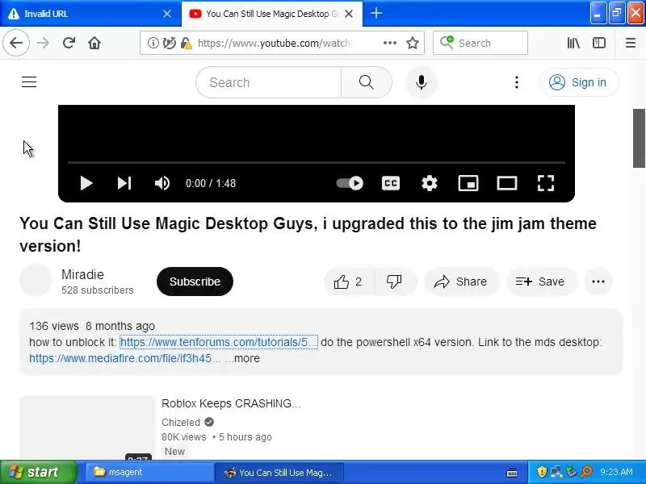Click the padlock warning icon in the URL bar
The width and height of the screenshot is (646, 484).
tap(187, 43)
